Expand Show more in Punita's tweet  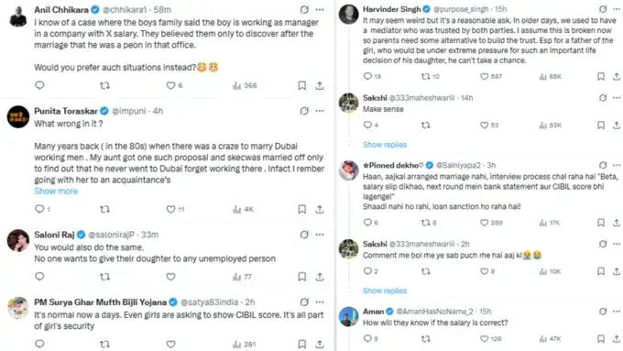(56, 192)
